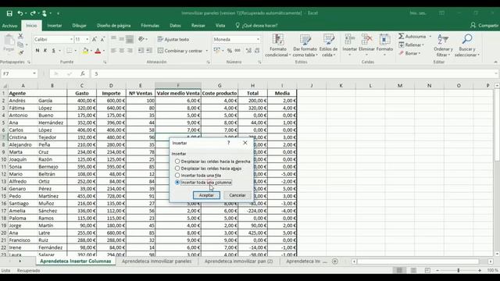Select column header J
Viewport: 500px width, 281px height.
tap(312, 85)
